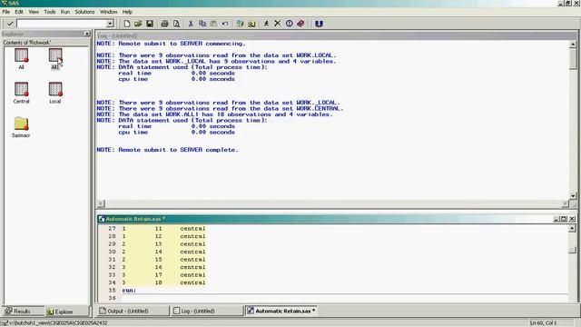
Task: Click the Log vertical scrollbar thumb
Action: point(573,58)
